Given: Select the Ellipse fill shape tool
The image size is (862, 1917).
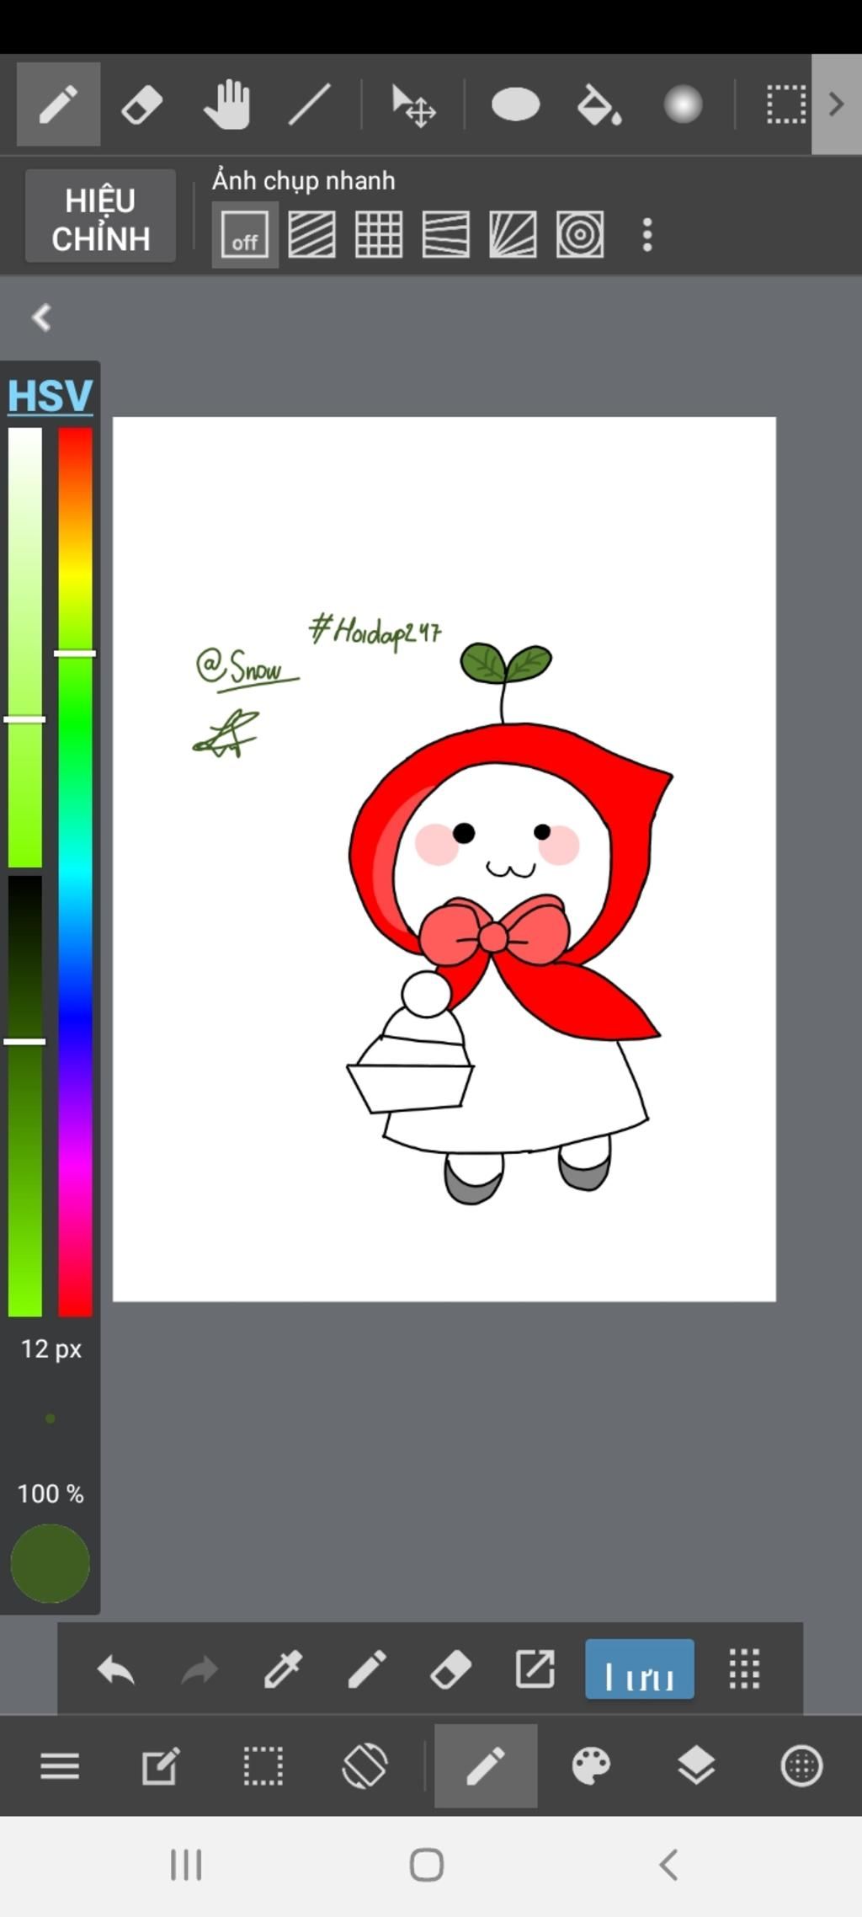Looking at the screenshot, I should tap(515, 105).
